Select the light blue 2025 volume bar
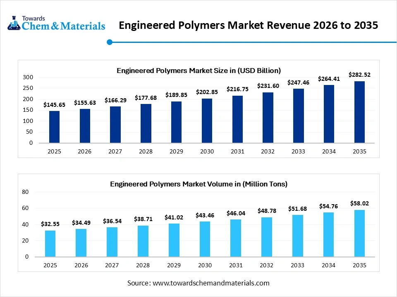 click(50, 244)
